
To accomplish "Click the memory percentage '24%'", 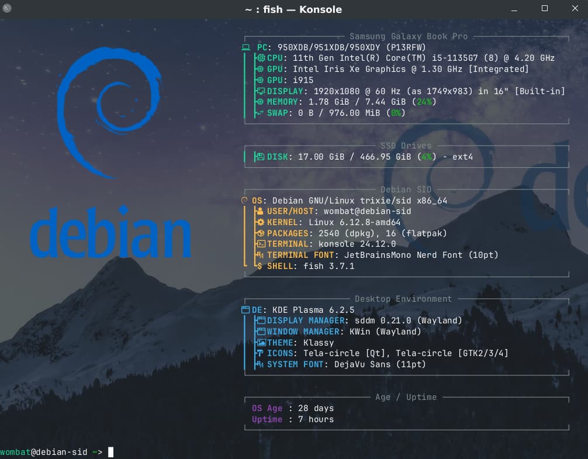I will point(424,102).
